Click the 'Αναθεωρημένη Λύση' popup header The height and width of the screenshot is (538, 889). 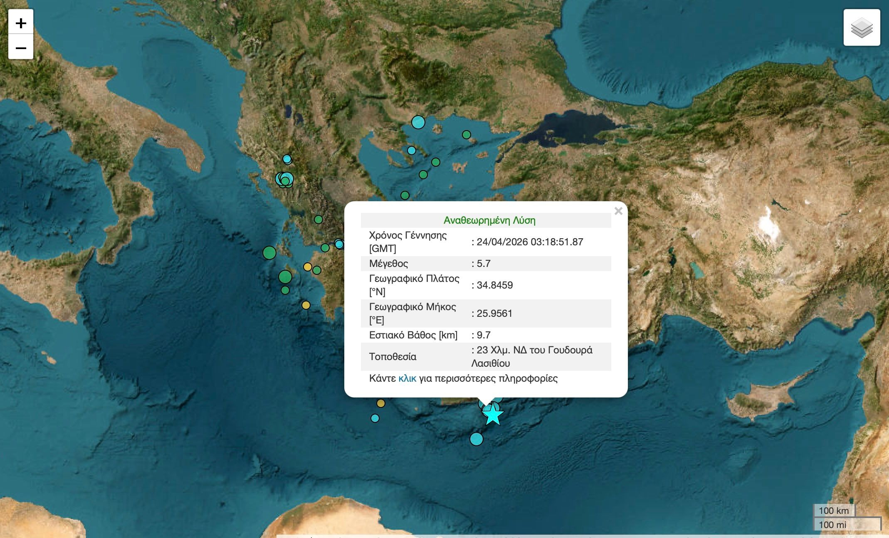489,220
